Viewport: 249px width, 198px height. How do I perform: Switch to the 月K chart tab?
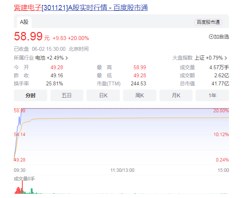point(176,95)
